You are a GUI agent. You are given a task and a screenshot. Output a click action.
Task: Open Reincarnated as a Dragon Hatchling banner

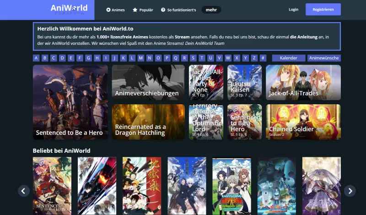[x=148, y=122]
